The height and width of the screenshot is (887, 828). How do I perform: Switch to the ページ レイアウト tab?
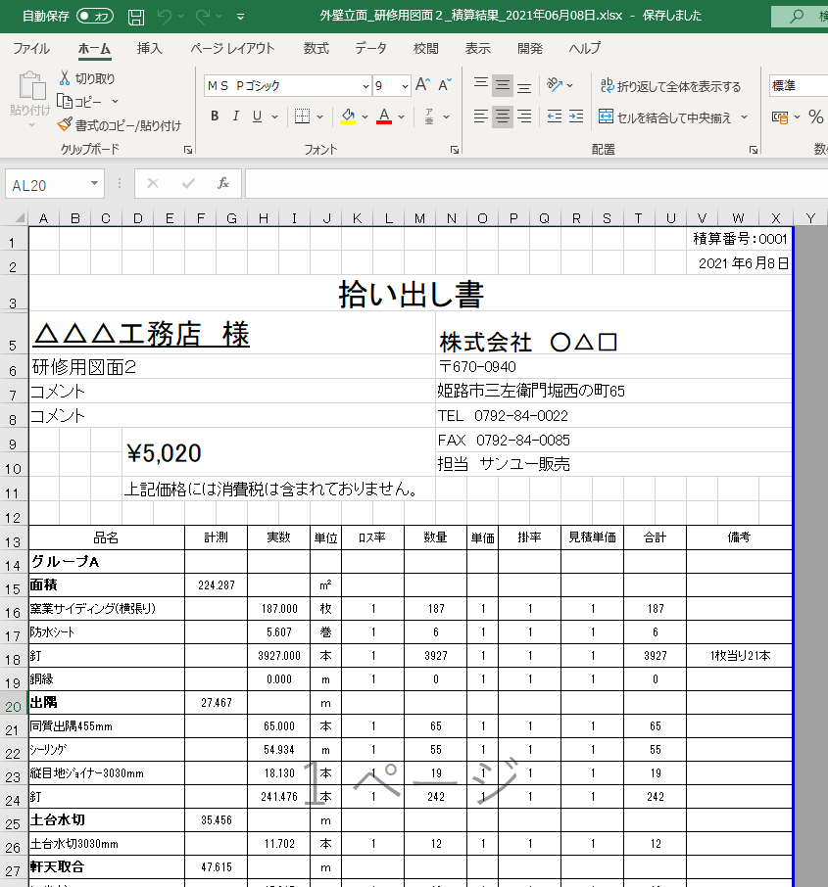(233, 49)
